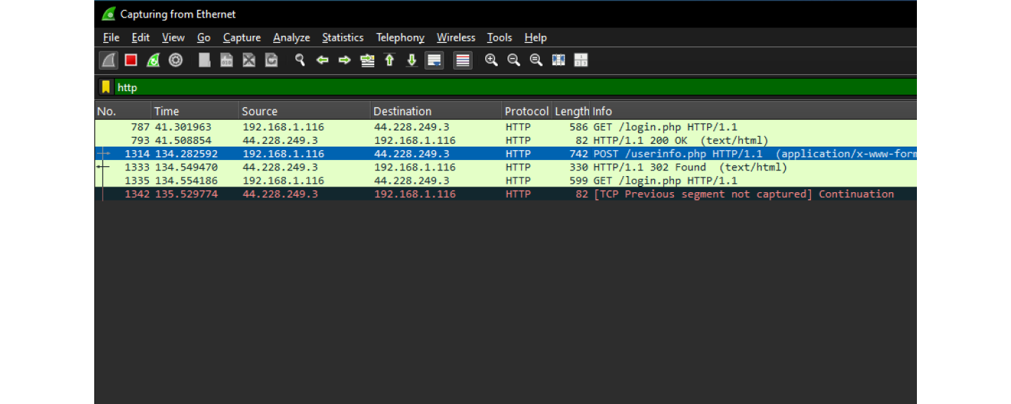
Task: Open the Analyze menu
Action: (x=291, y=38)
